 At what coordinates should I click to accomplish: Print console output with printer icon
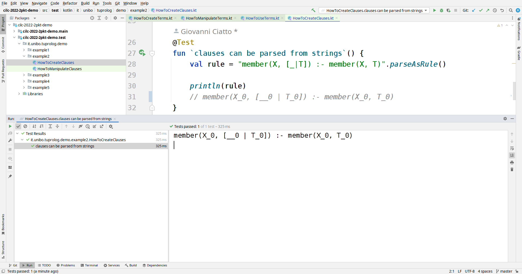coord(512,162)
